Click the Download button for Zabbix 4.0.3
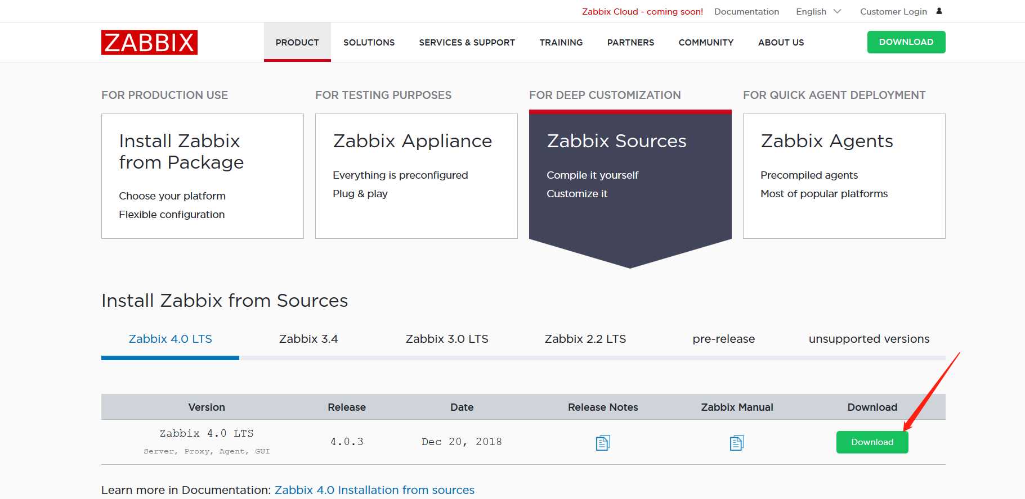Image resolution: width=1025 pixels, height=499 pixels. (x=872, y=442)
